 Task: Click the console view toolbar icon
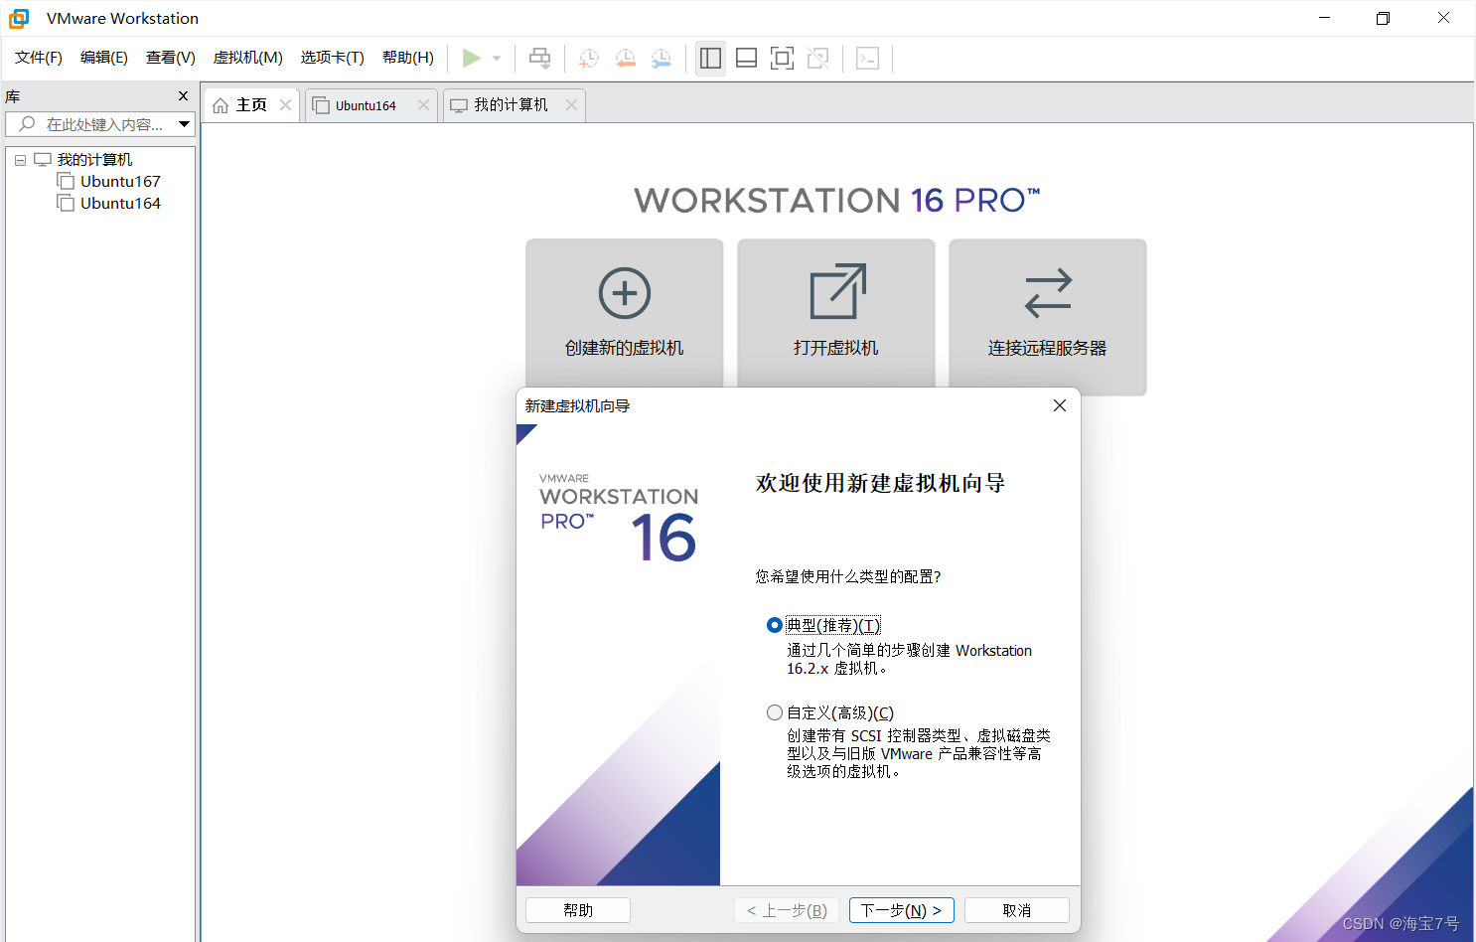pyautogui.click(x=867, y=58)
